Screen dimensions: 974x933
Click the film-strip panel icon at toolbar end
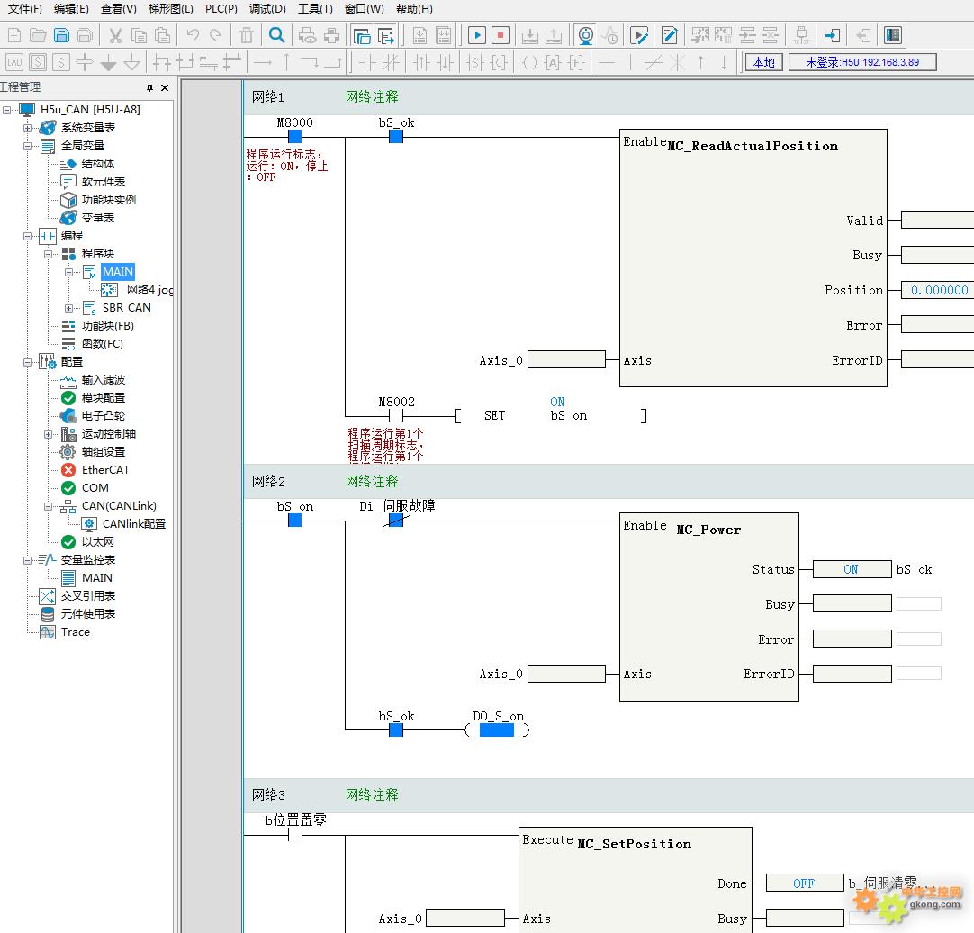click(893, 35)
